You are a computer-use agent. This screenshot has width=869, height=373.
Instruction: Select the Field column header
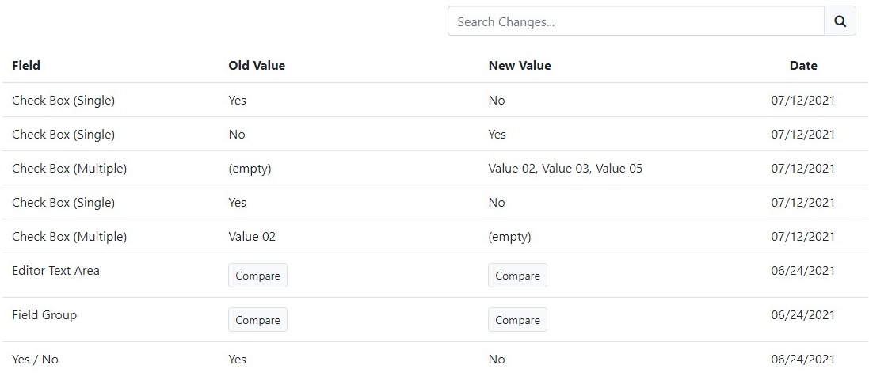26,66
